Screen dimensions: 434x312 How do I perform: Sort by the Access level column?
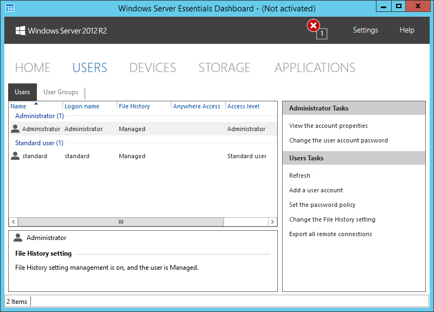(x=243, y=106)
